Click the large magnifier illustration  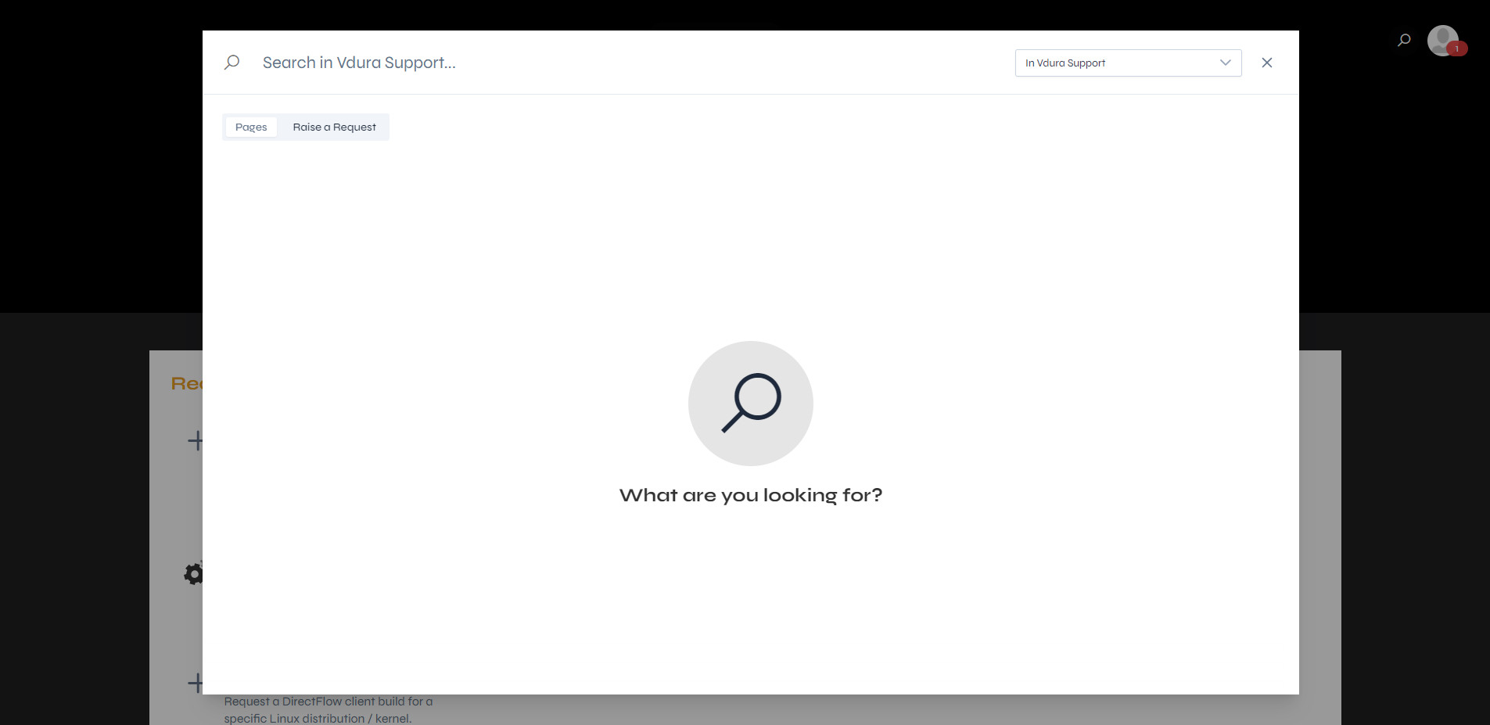pos(751,404)
